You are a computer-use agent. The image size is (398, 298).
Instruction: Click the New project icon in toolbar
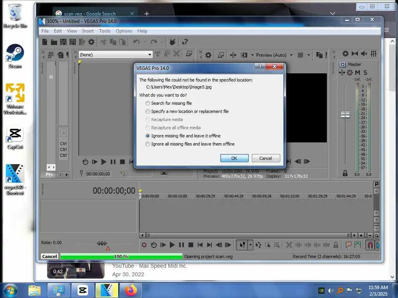(45, 42)
